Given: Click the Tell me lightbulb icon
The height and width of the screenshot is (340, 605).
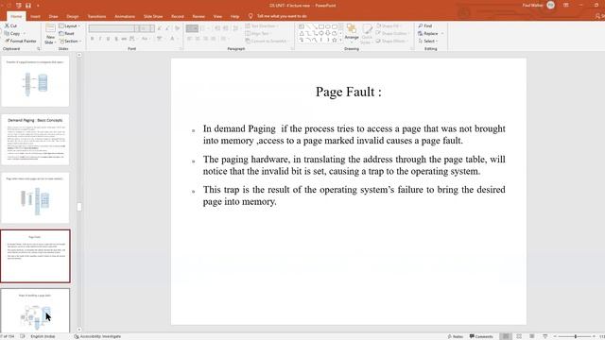Looking at the screenshot, I should point(251,16).
